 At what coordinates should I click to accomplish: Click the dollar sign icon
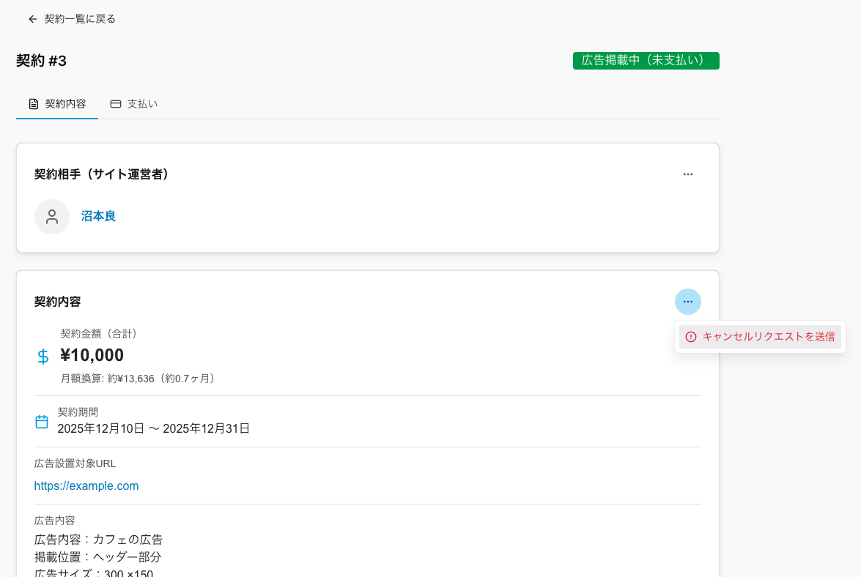(43, 357)
